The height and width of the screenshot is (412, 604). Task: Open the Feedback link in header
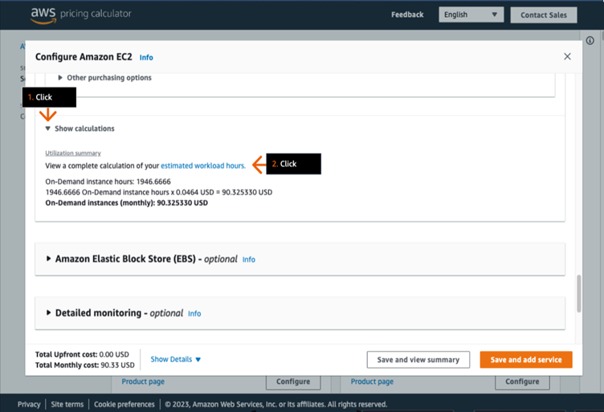point(407,14)
